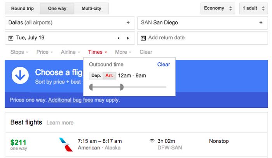Screen dimensions: 272x158
Task: Click the plus icon in Dallas origin field
Action: pos(128,23)
